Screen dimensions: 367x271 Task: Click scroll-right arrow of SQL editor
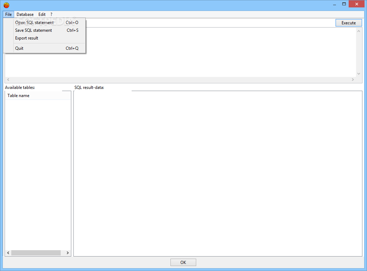click(x=353, y=79)
